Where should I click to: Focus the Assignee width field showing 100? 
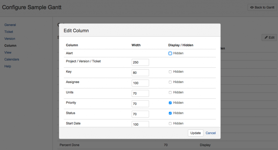click(140, 83)
